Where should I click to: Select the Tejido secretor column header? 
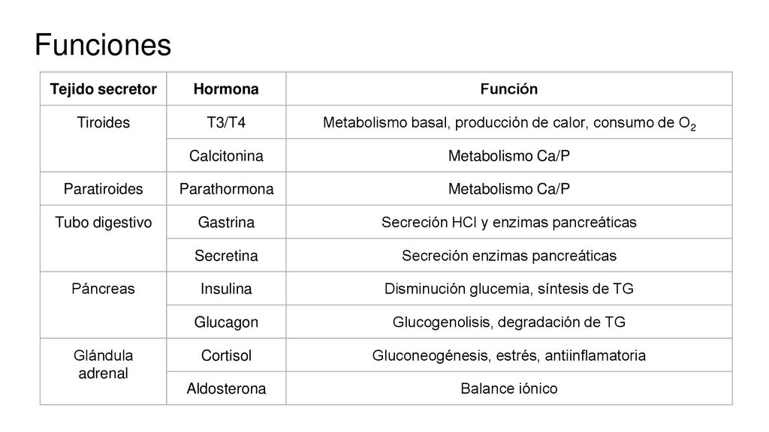103,88
